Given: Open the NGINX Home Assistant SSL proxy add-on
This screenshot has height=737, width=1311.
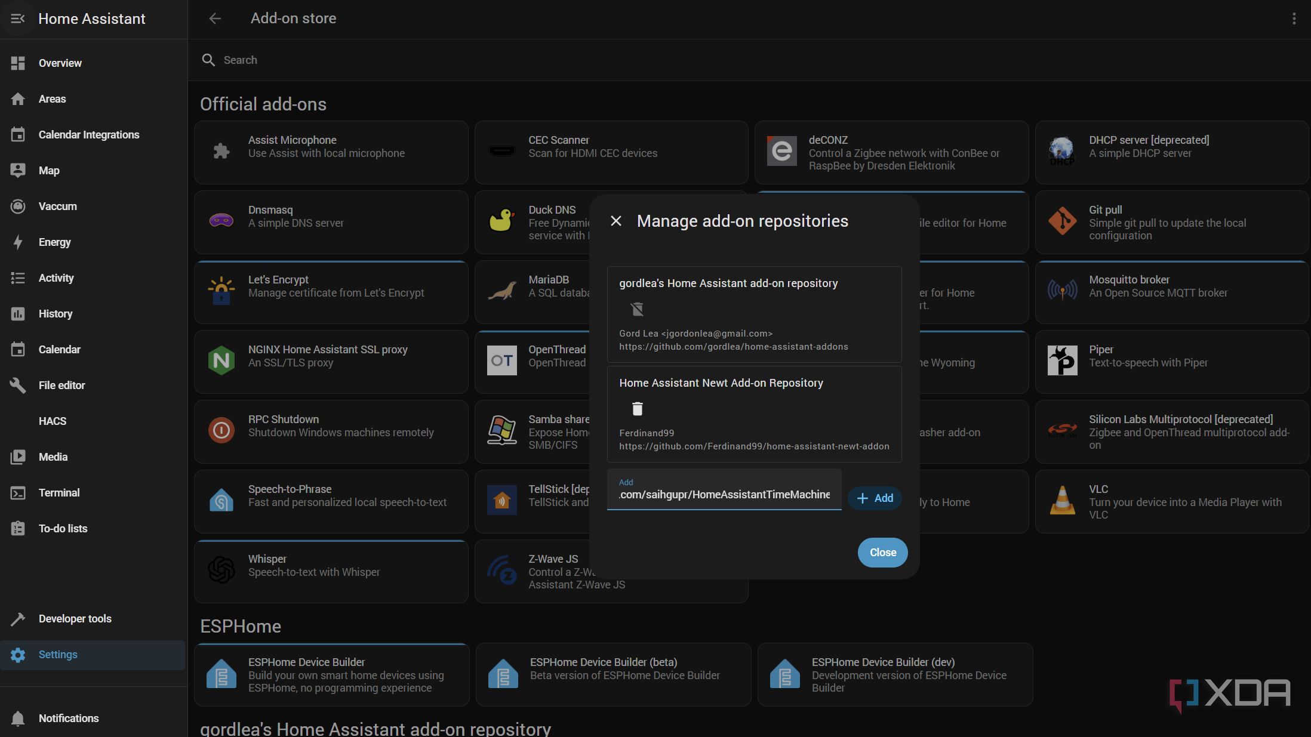Looking at the screenshot, I should (331, 362).
